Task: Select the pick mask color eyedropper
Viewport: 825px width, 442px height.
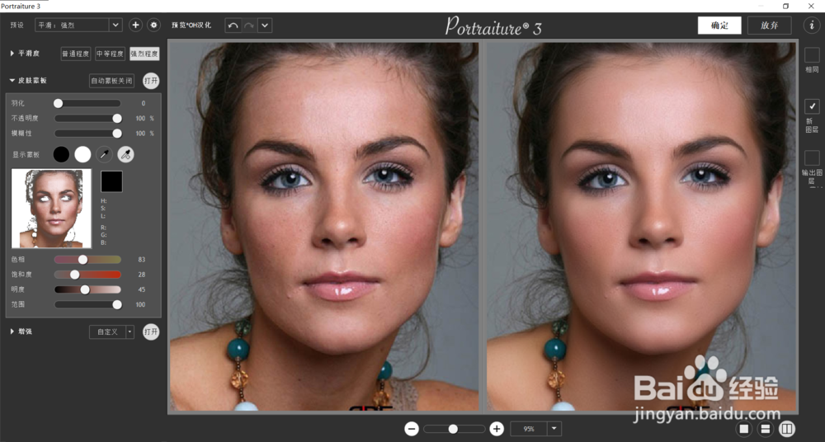Action: point(104,154)
